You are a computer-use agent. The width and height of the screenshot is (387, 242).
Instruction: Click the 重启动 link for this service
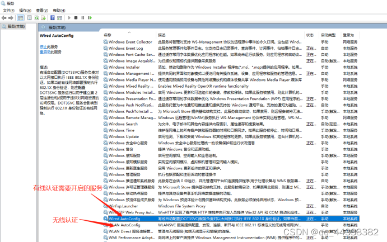coord(45,52)
